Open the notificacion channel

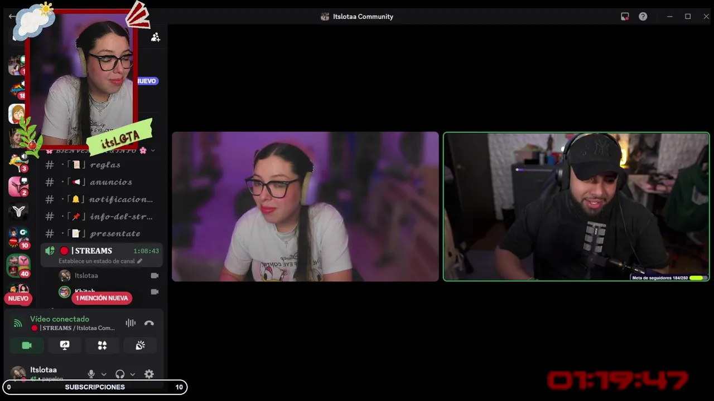101,199
